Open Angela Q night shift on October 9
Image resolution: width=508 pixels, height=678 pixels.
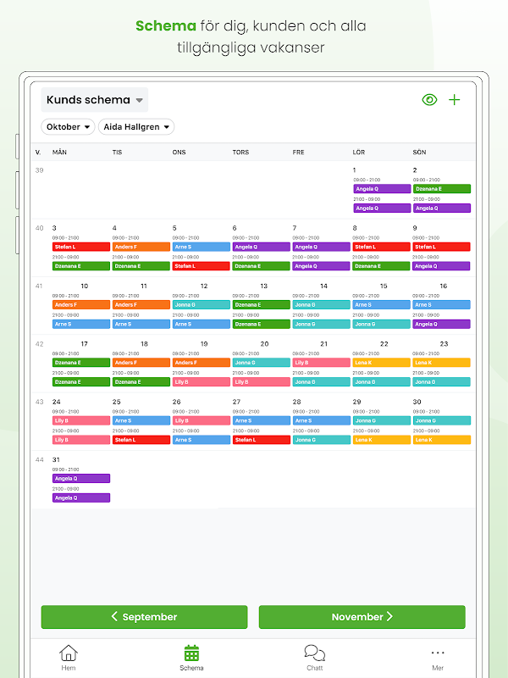pyautogui.click(x=441, y=266)
